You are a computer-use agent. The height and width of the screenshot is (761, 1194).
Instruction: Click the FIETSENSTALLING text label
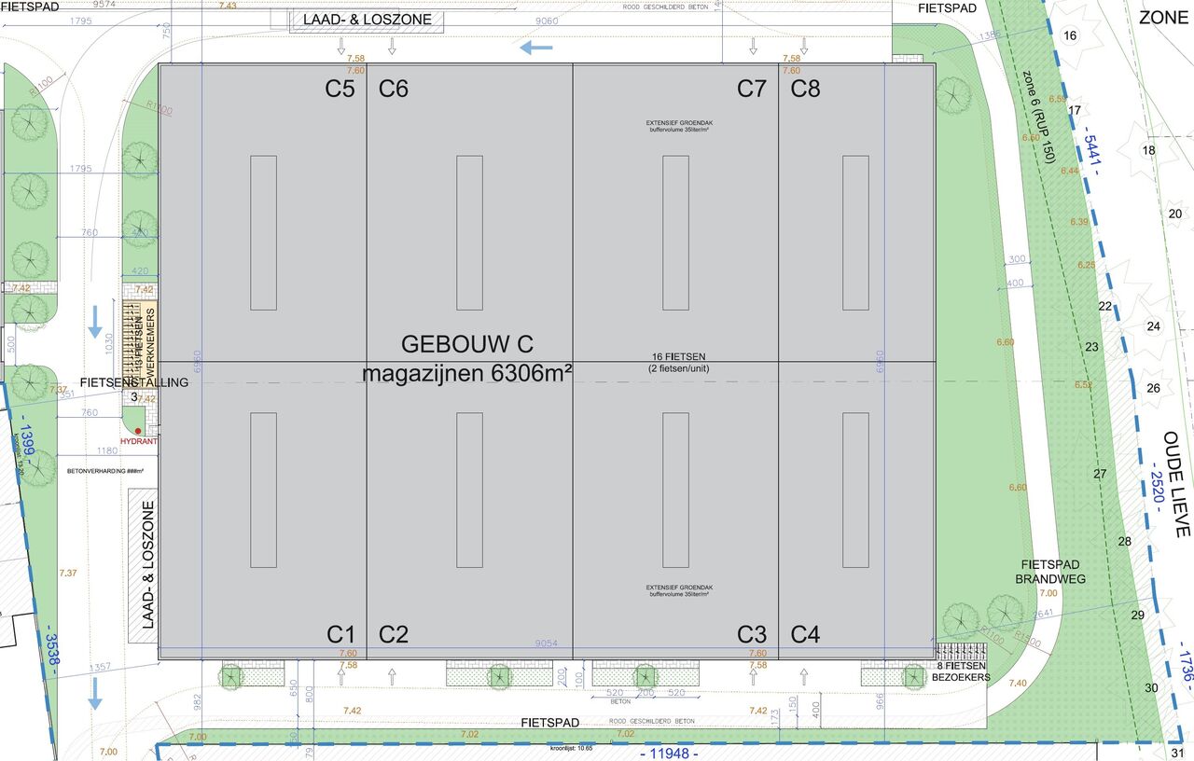click(x=134, y=381)
